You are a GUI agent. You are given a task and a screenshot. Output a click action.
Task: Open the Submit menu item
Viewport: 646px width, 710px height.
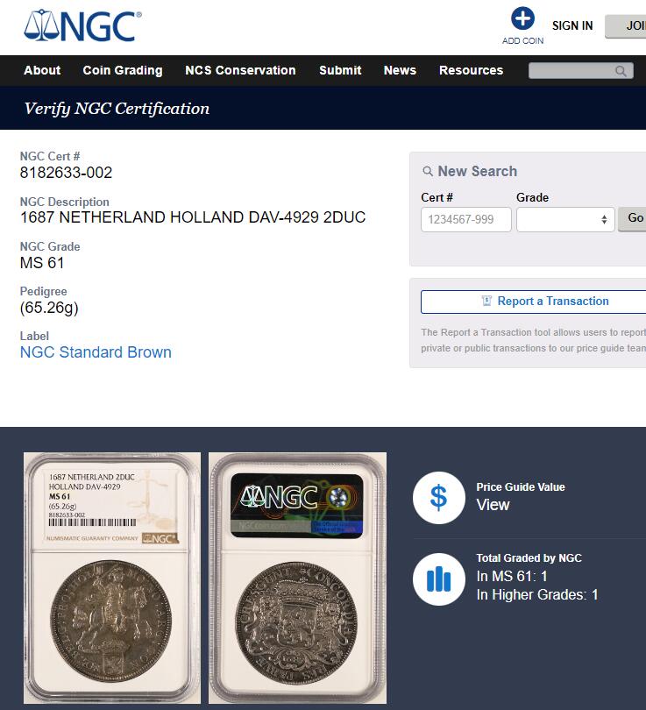click(340, 70)
